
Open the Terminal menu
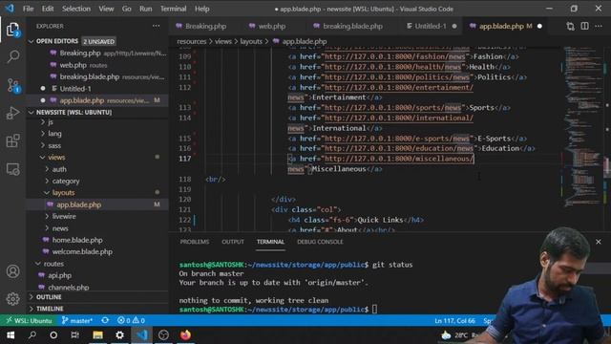click(173, 9)
